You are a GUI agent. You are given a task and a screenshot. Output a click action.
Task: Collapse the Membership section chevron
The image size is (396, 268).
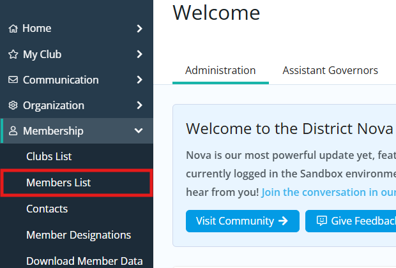coord(139,131)
